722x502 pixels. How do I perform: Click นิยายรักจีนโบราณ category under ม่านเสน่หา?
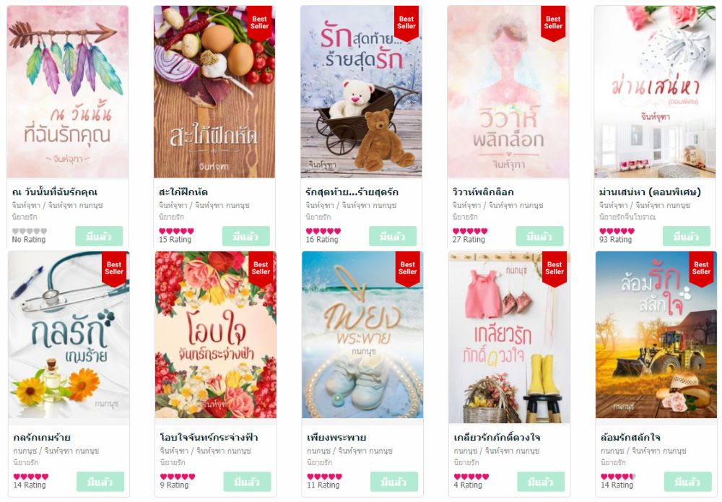(627, 217)
